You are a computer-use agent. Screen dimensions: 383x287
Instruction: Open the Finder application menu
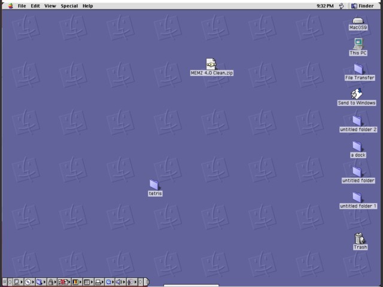363,6
